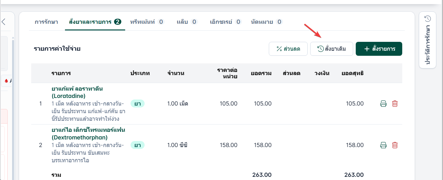Click the 1.00 เม็ด quantity cell
Screen dimensions: 443x180
point(178,104)
